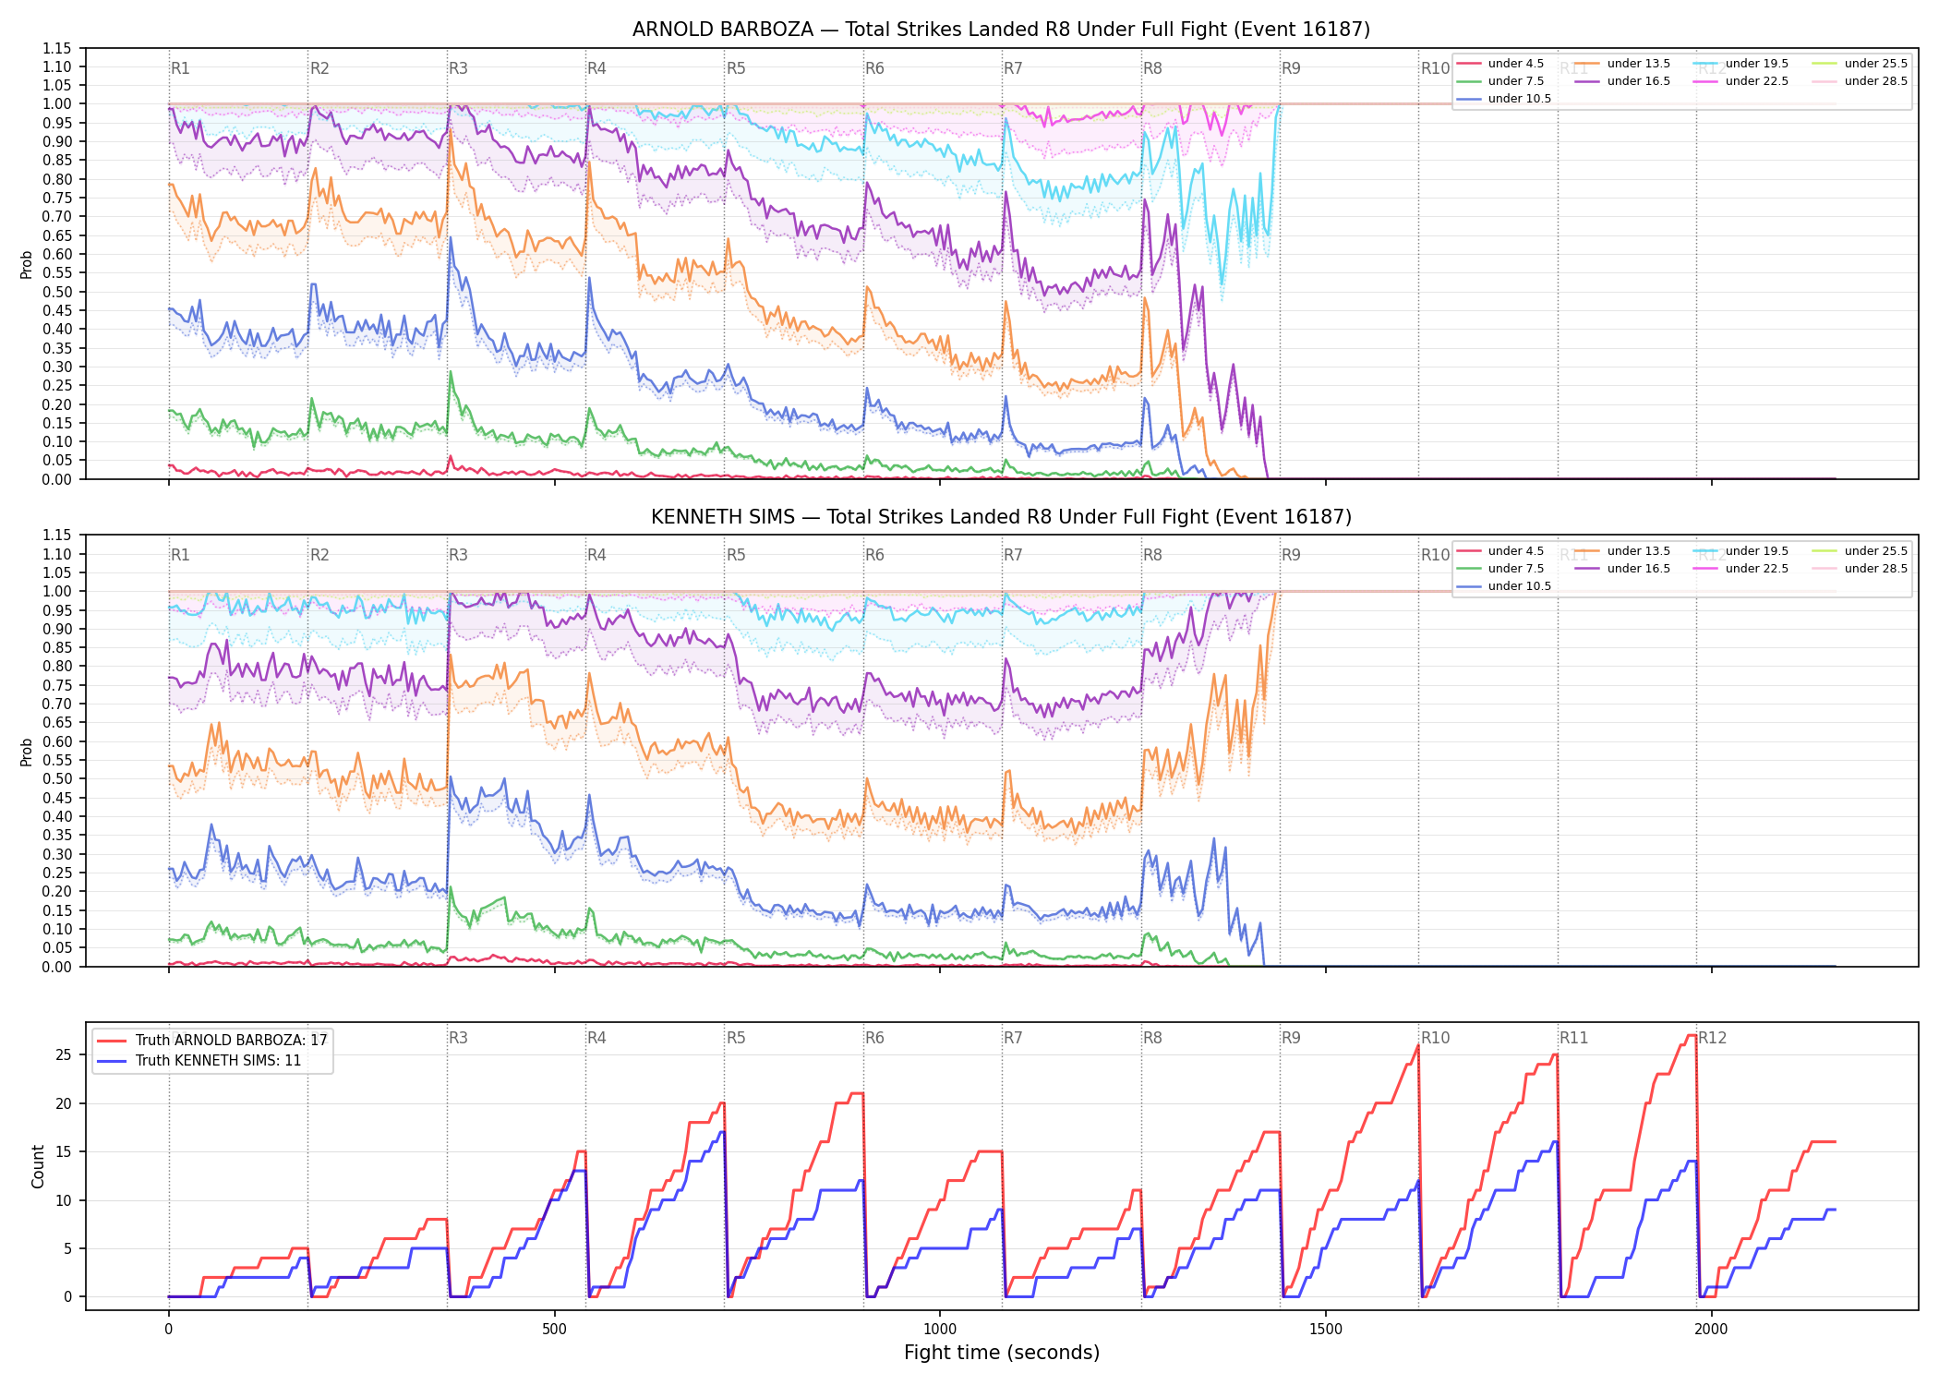Click the 1.15 tick on Barboza chart axis

(57, 48)
